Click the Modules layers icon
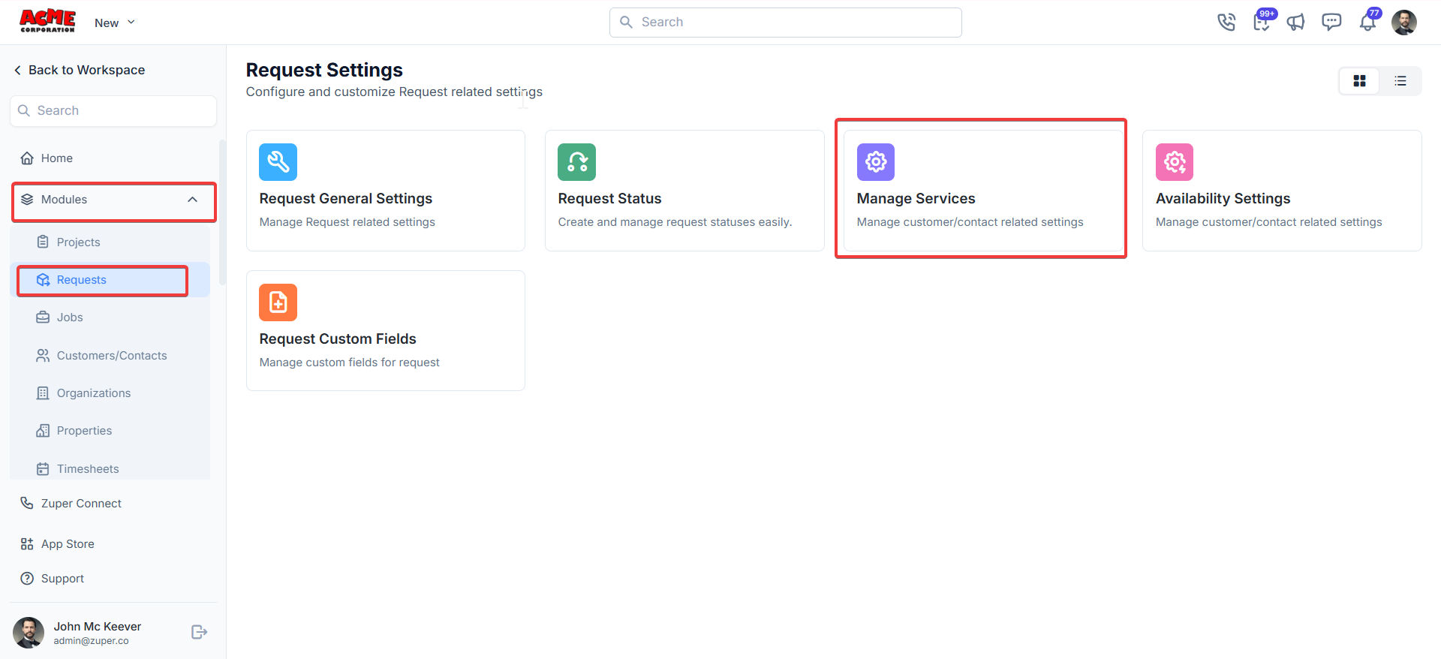 pyautogui.click(x=27, y=200)
